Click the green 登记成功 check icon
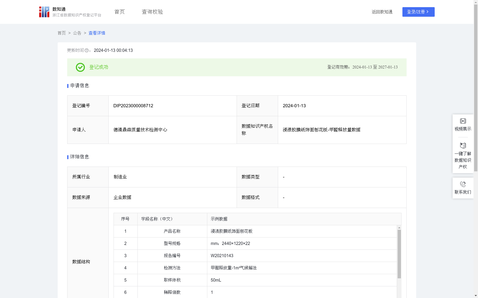The image size is (478, 298). 80,67
